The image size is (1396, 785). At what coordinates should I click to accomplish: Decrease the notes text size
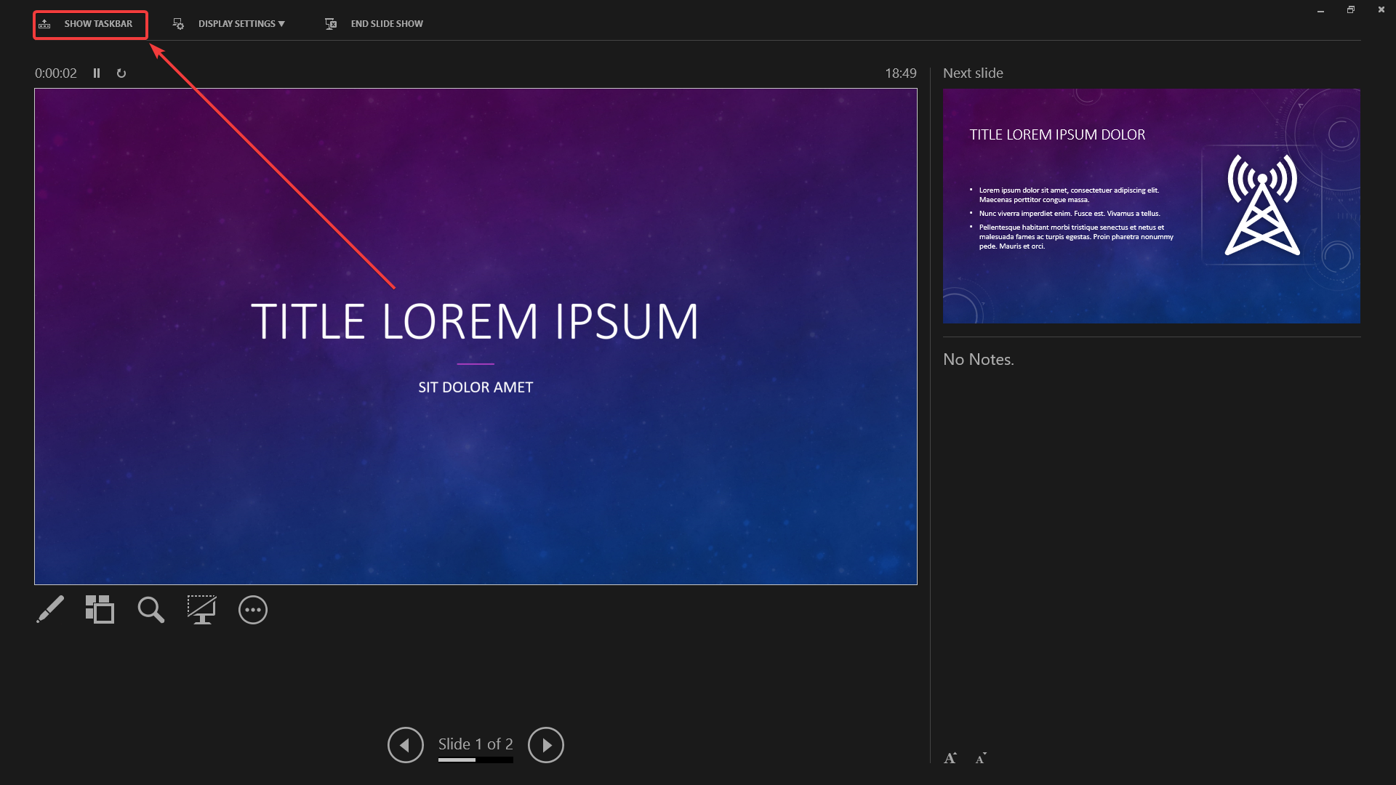pyautogui.click(x=981, y=758)
